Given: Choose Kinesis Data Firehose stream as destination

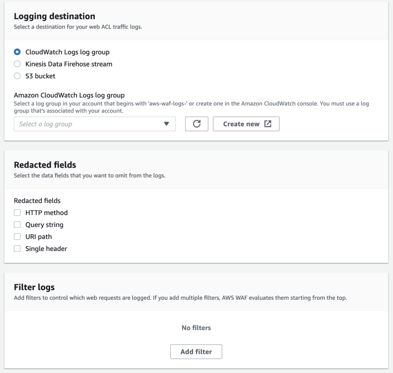Looking at the screenshot, I should (x=17, y=64).
